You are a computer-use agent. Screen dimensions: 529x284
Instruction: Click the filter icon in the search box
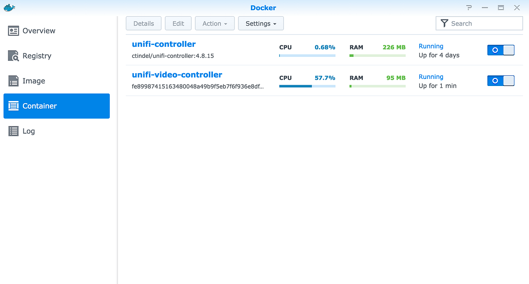(x=445, y=23)
